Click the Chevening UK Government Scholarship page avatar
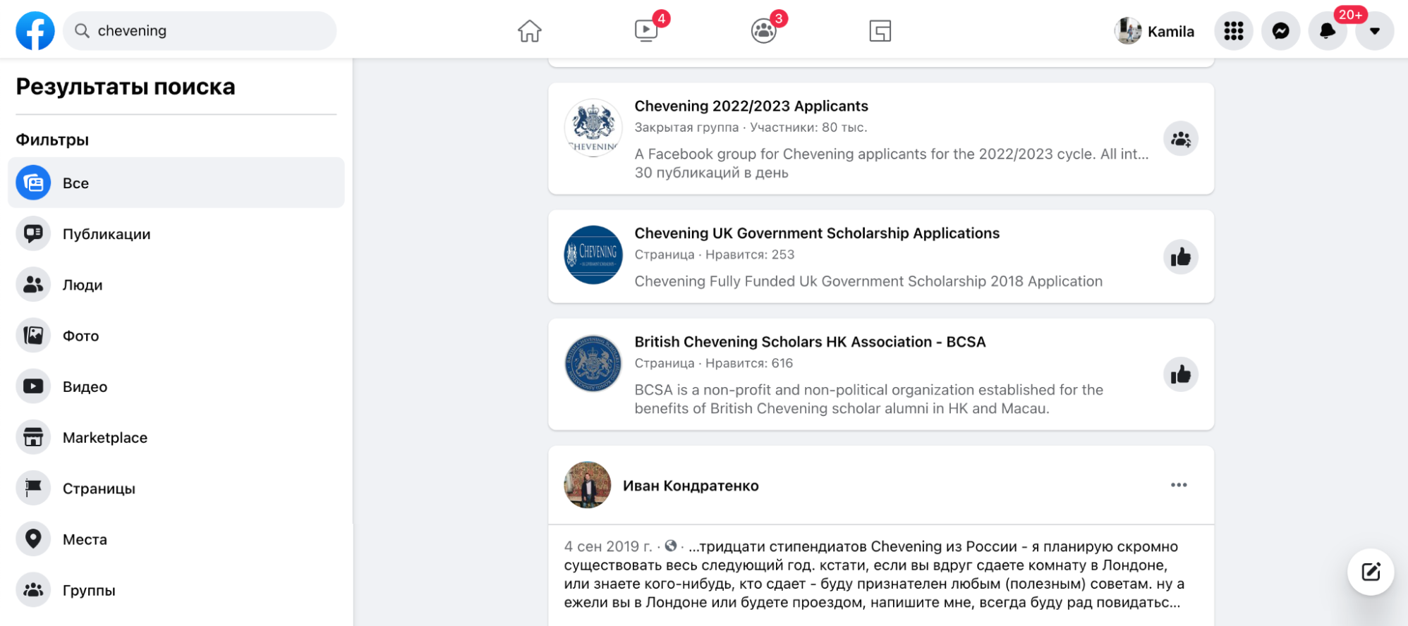 593,254
